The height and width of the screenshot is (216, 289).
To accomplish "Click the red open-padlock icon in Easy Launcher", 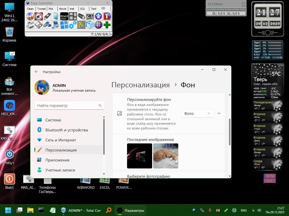I will (38, 17).
